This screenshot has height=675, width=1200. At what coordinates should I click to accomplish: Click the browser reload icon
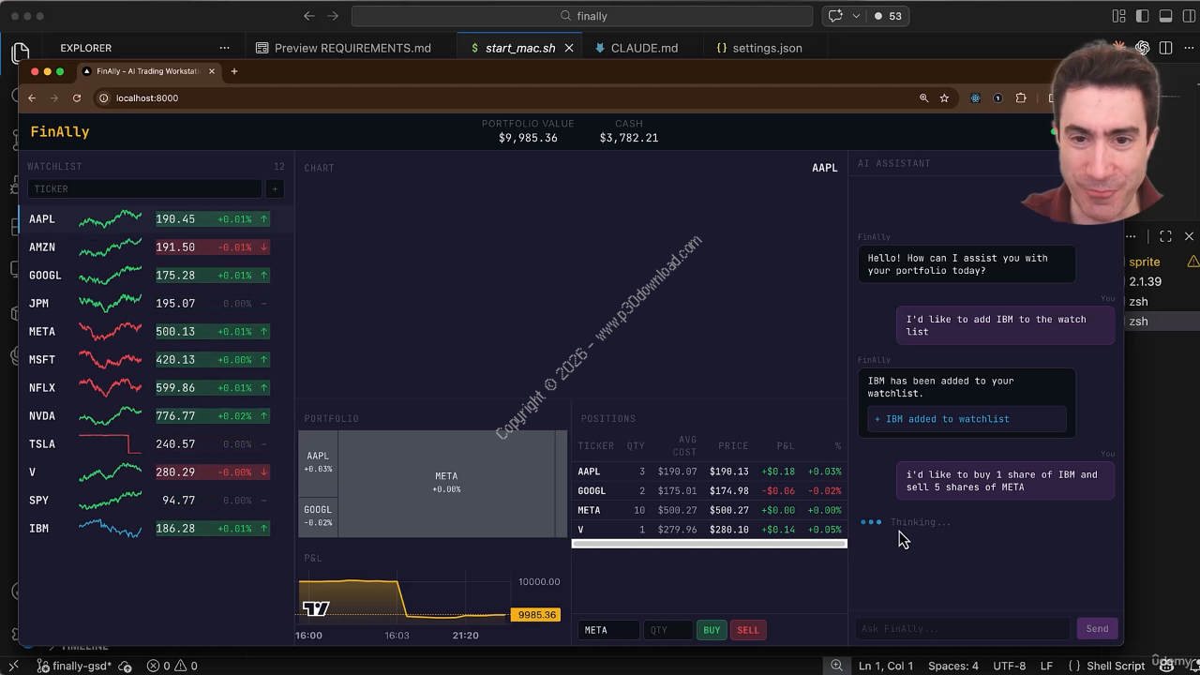[x=77, y=98]
